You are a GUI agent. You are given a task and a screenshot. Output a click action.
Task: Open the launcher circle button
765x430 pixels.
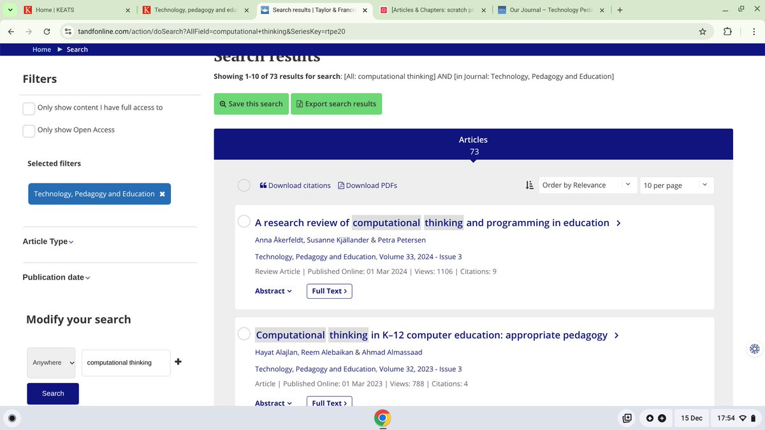[x=11, y=418]
